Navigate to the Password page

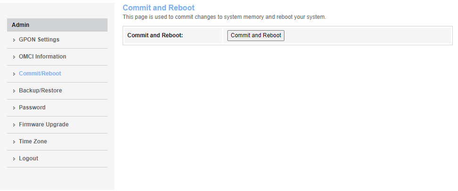coord(32,108)
